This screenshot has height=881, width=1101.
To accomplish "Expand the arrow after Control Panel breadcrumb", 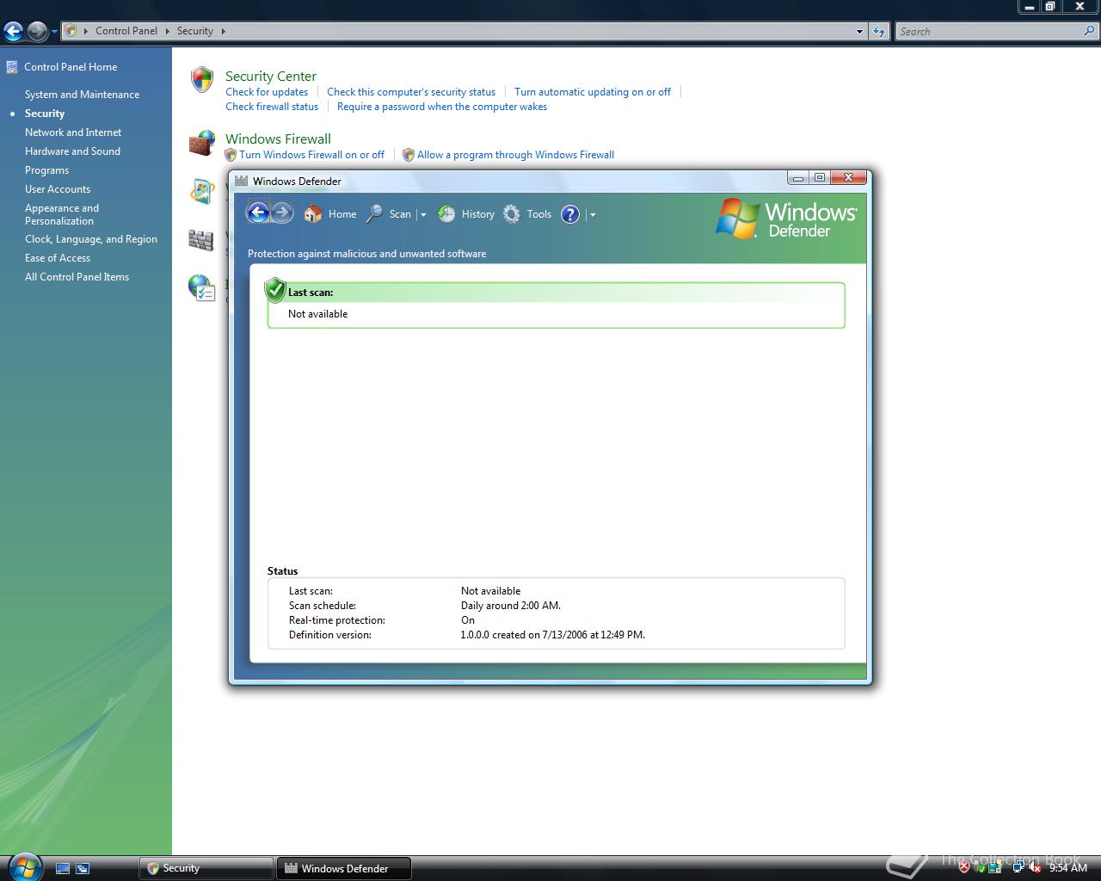I will (x=167, y=31).
